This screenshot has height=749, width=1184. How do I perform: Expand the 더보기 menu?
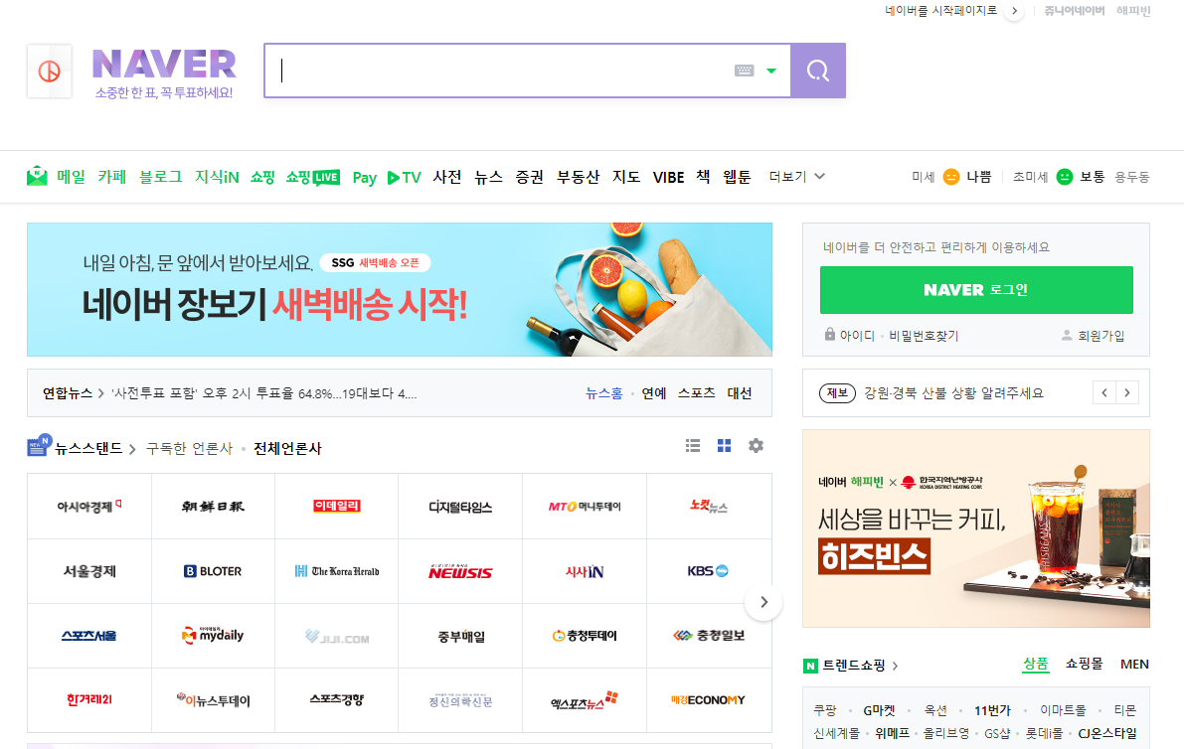click(796, 177)
